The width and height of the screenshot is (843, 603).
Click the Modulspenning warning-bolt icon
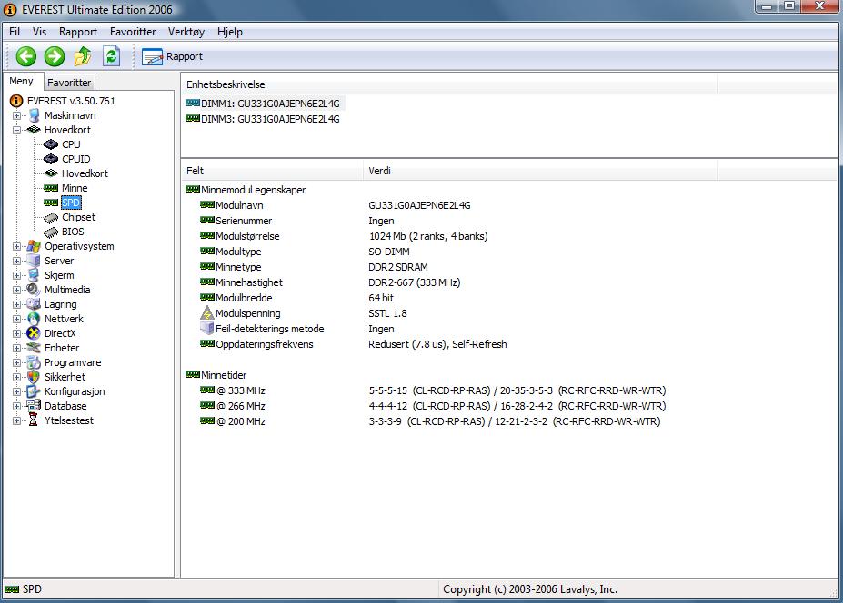coord(207,313)
